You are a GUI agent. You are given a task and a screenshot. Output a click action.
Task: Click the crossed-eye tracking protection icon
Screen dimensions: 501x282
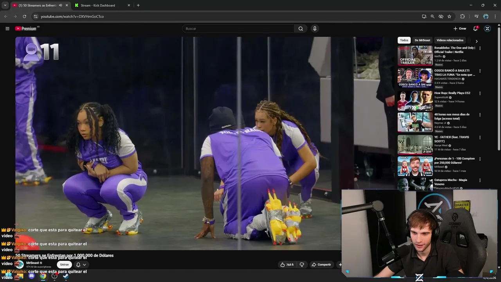point(441,16)
